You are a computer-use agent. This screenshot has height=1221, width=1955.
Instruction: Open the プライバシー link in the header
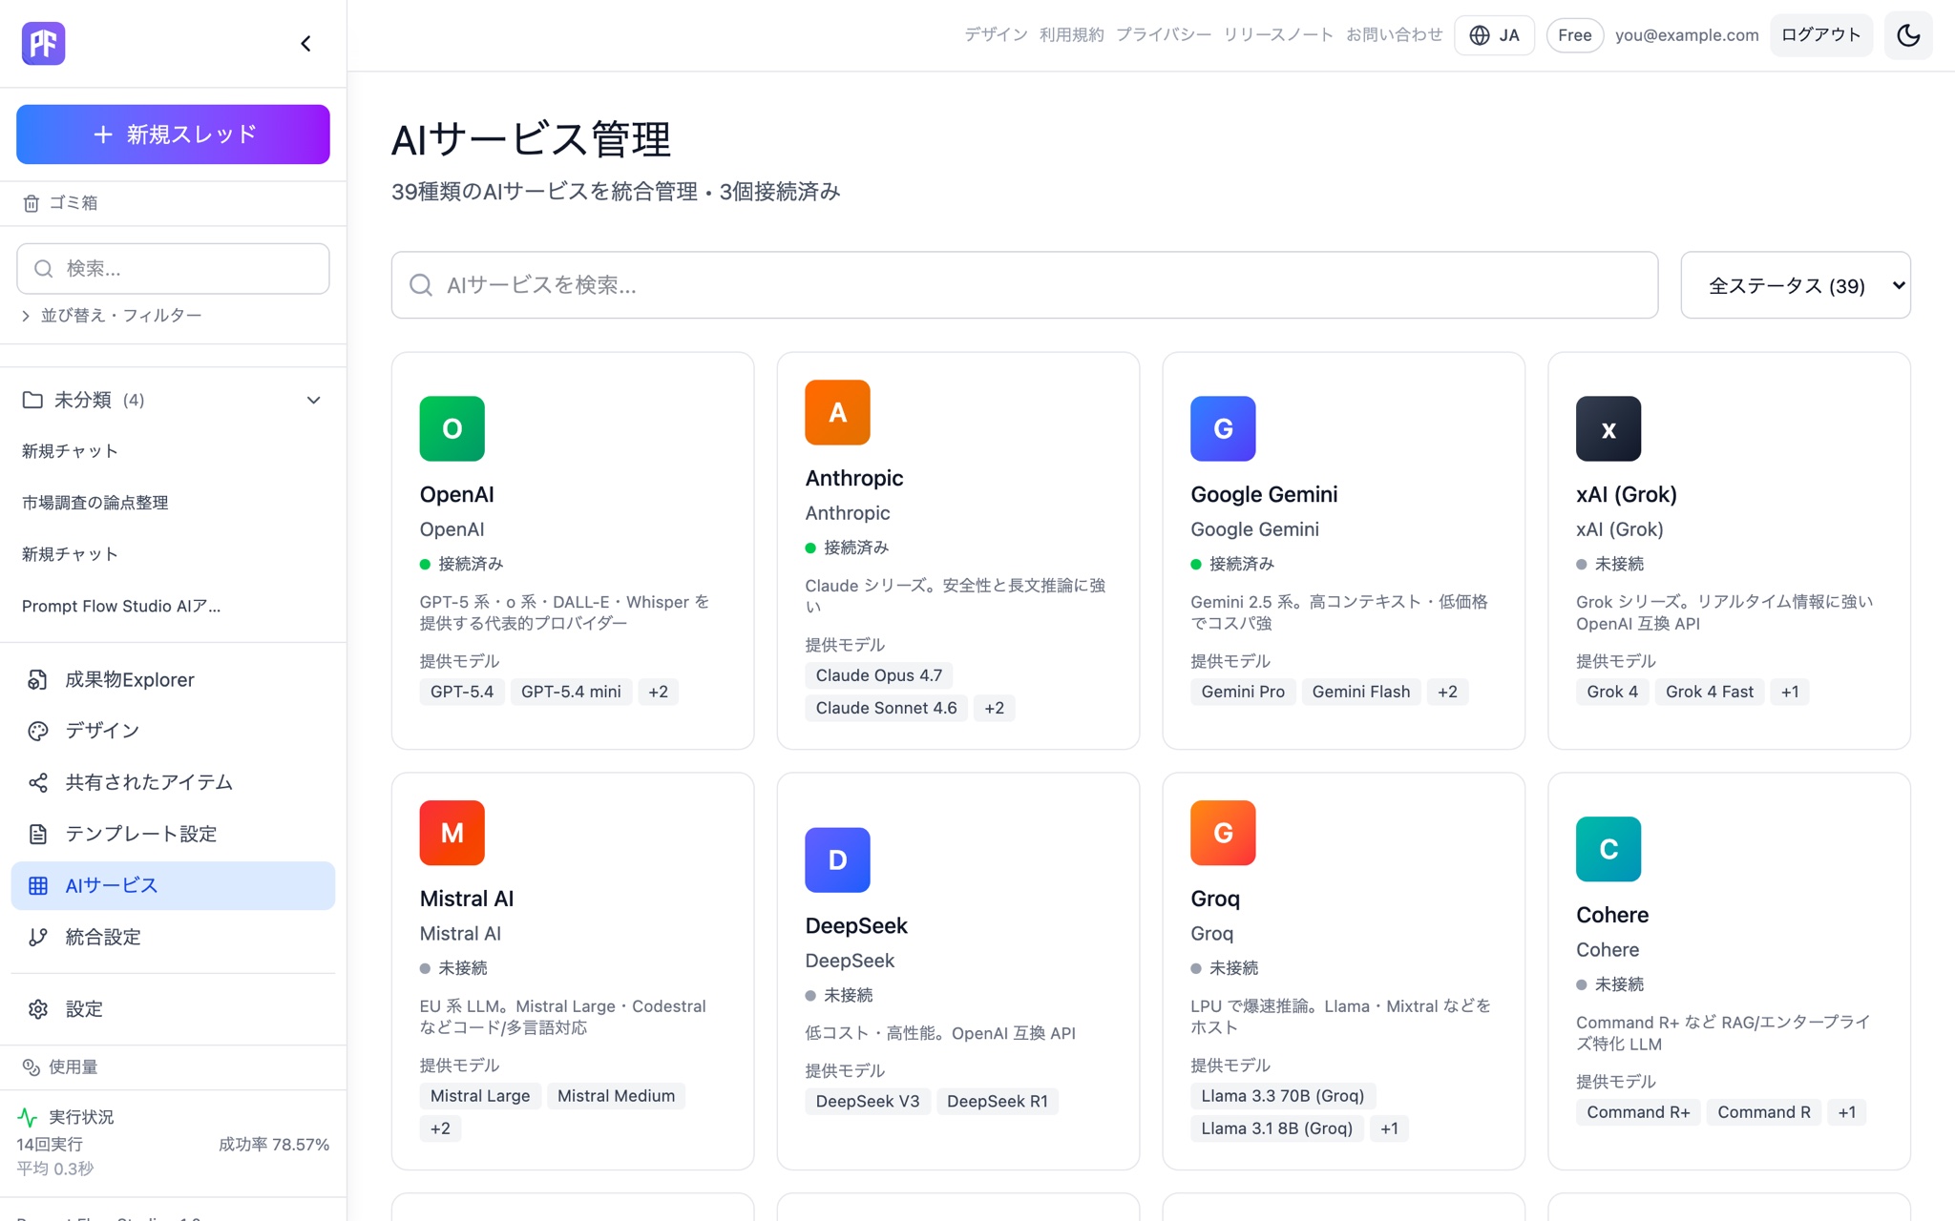(x=1164, y=35)
